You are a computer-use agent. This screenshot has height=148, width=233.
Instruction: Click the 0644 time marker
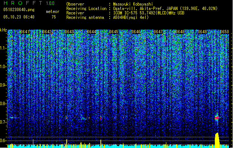[x=91, y=32]
